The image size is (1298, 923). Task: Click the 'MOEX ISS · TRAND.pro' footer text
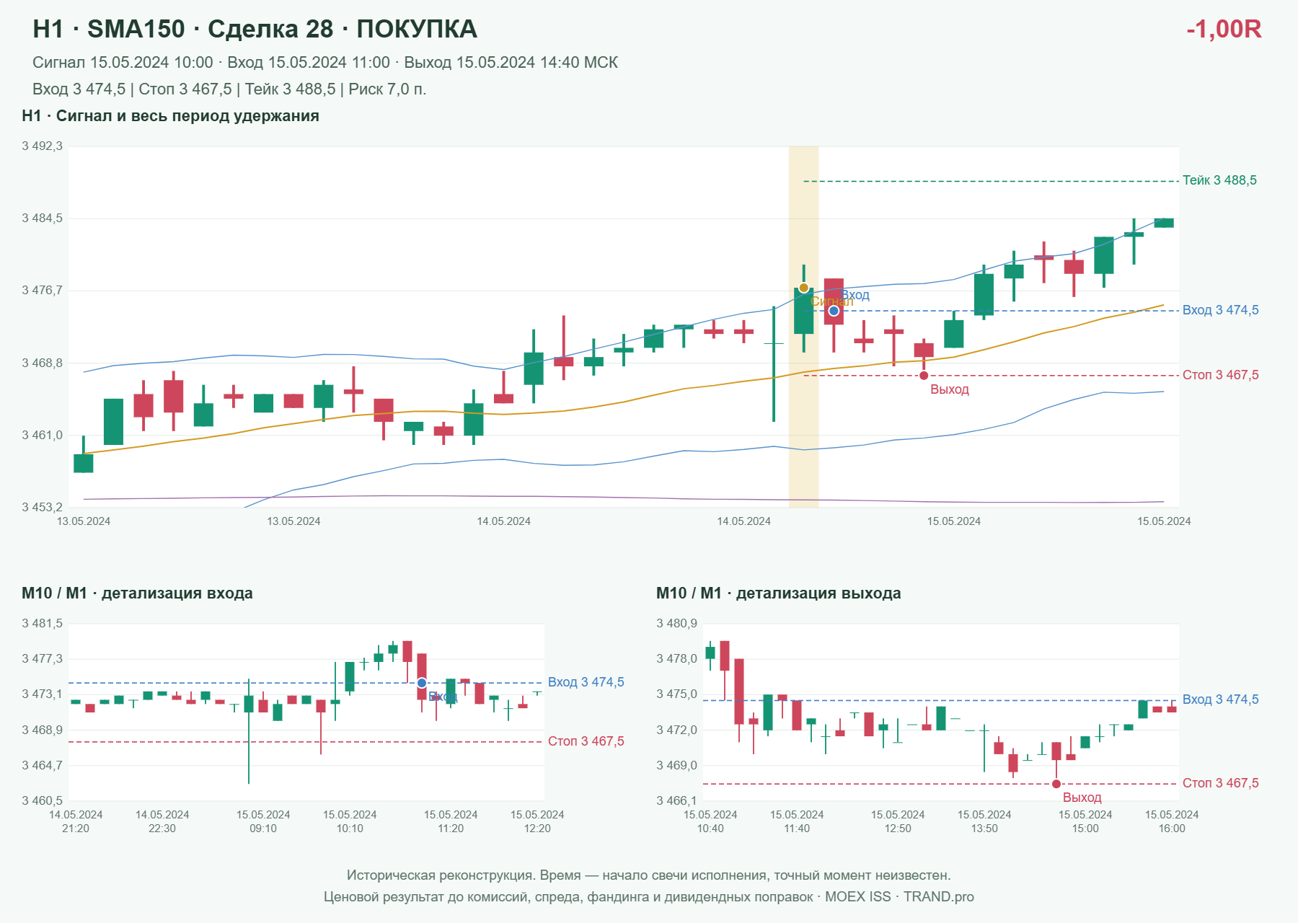(899, 897)
